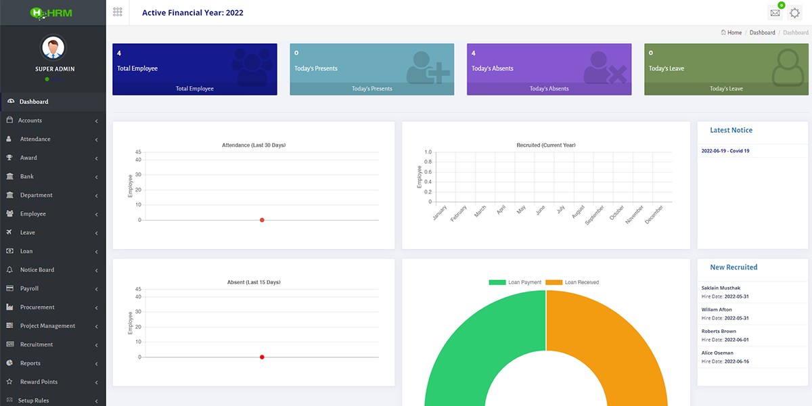
Task: Click the bell icon beside Notice Board
Action: (x=9, y=270)
